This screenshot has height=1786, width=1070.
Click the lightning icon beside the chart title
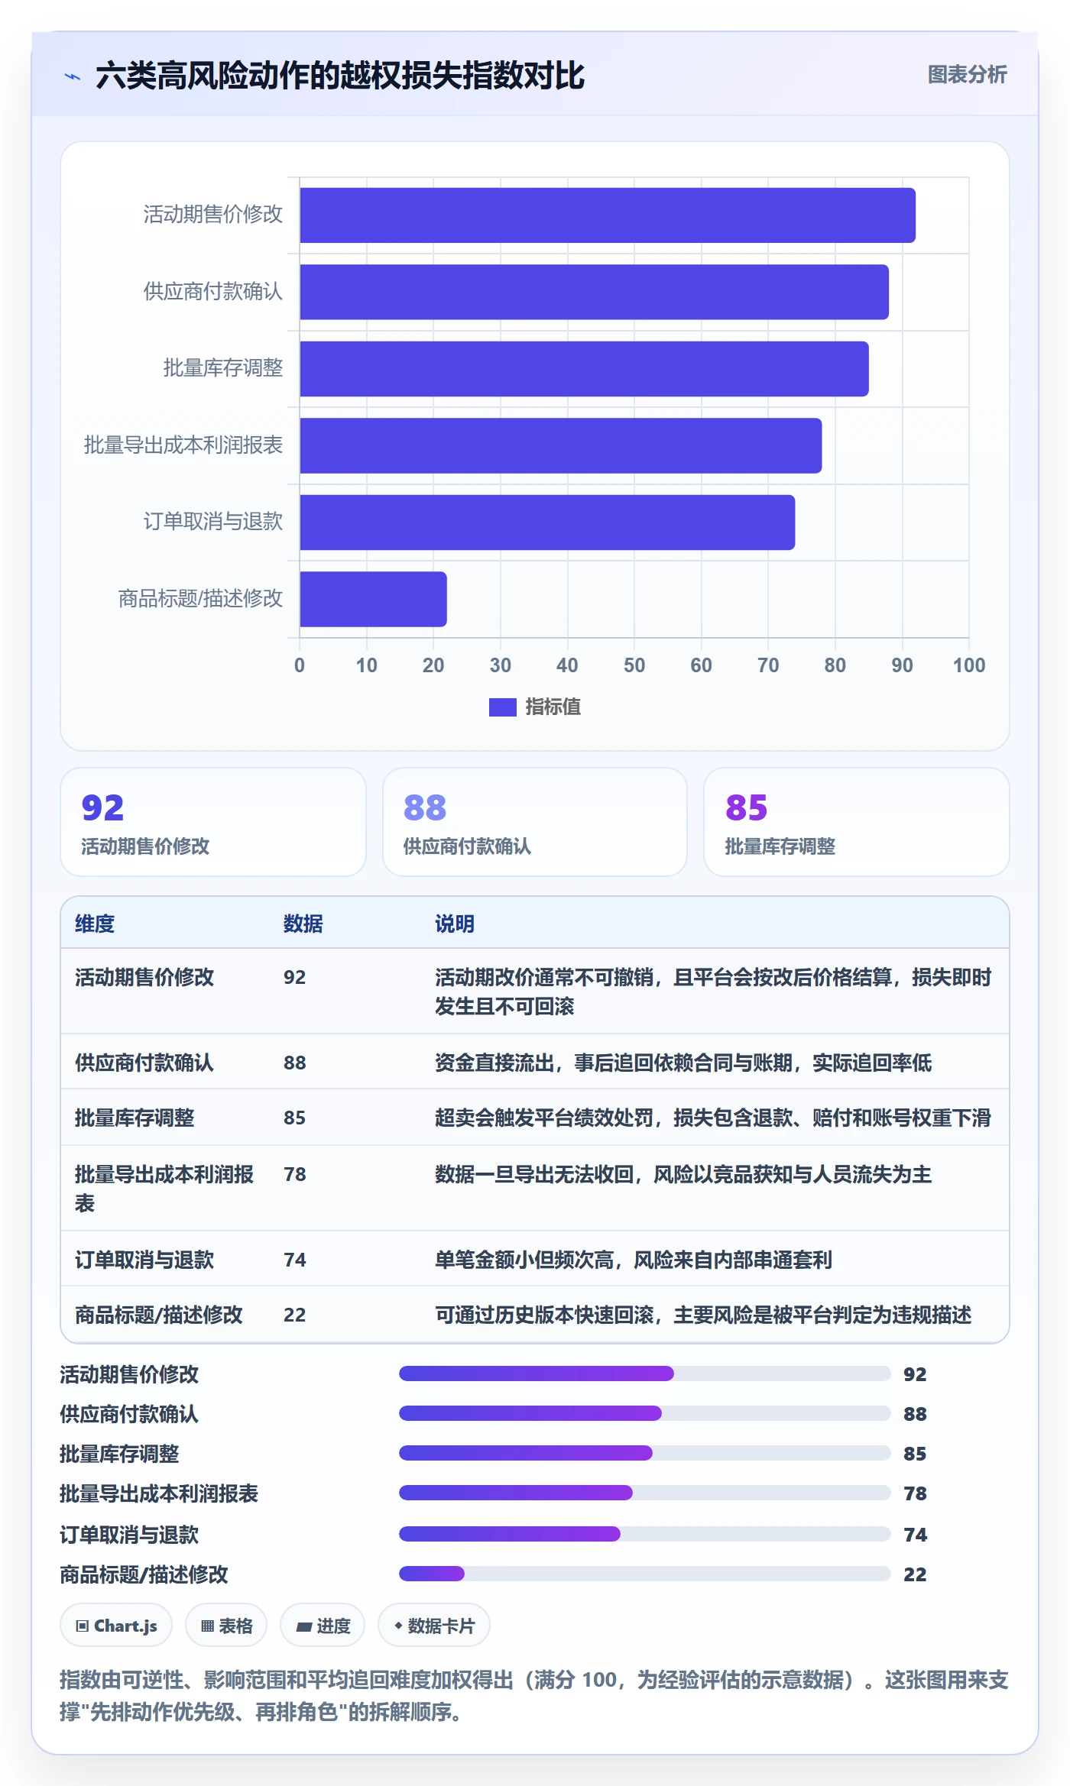[73, 76]
